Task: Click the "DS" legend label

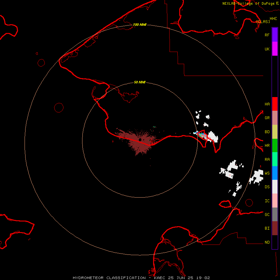Action: [267, 187]
